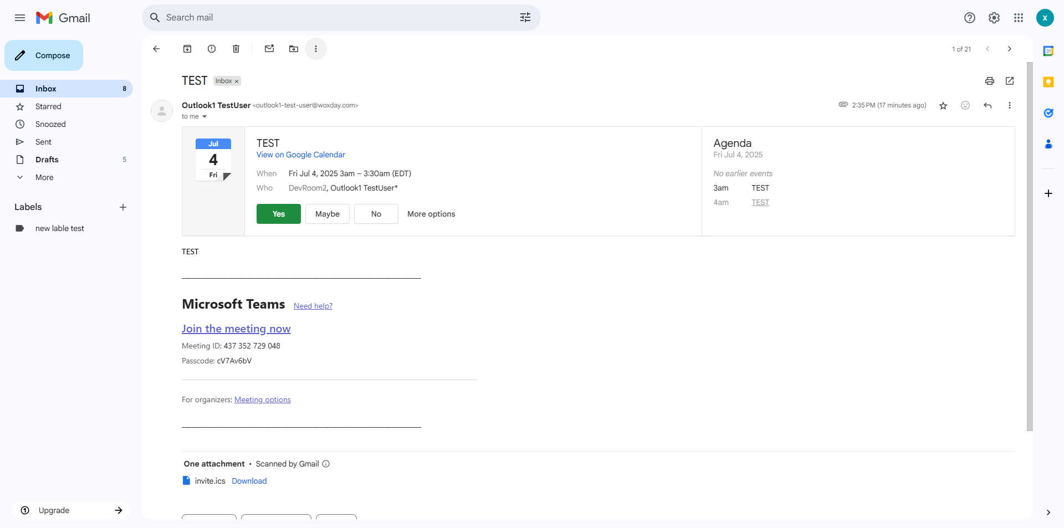Open Contacts side panel
Image resolution: width=1064 pixels, height=528 pixels.
pyautogui.click(x=1048, y=144)
